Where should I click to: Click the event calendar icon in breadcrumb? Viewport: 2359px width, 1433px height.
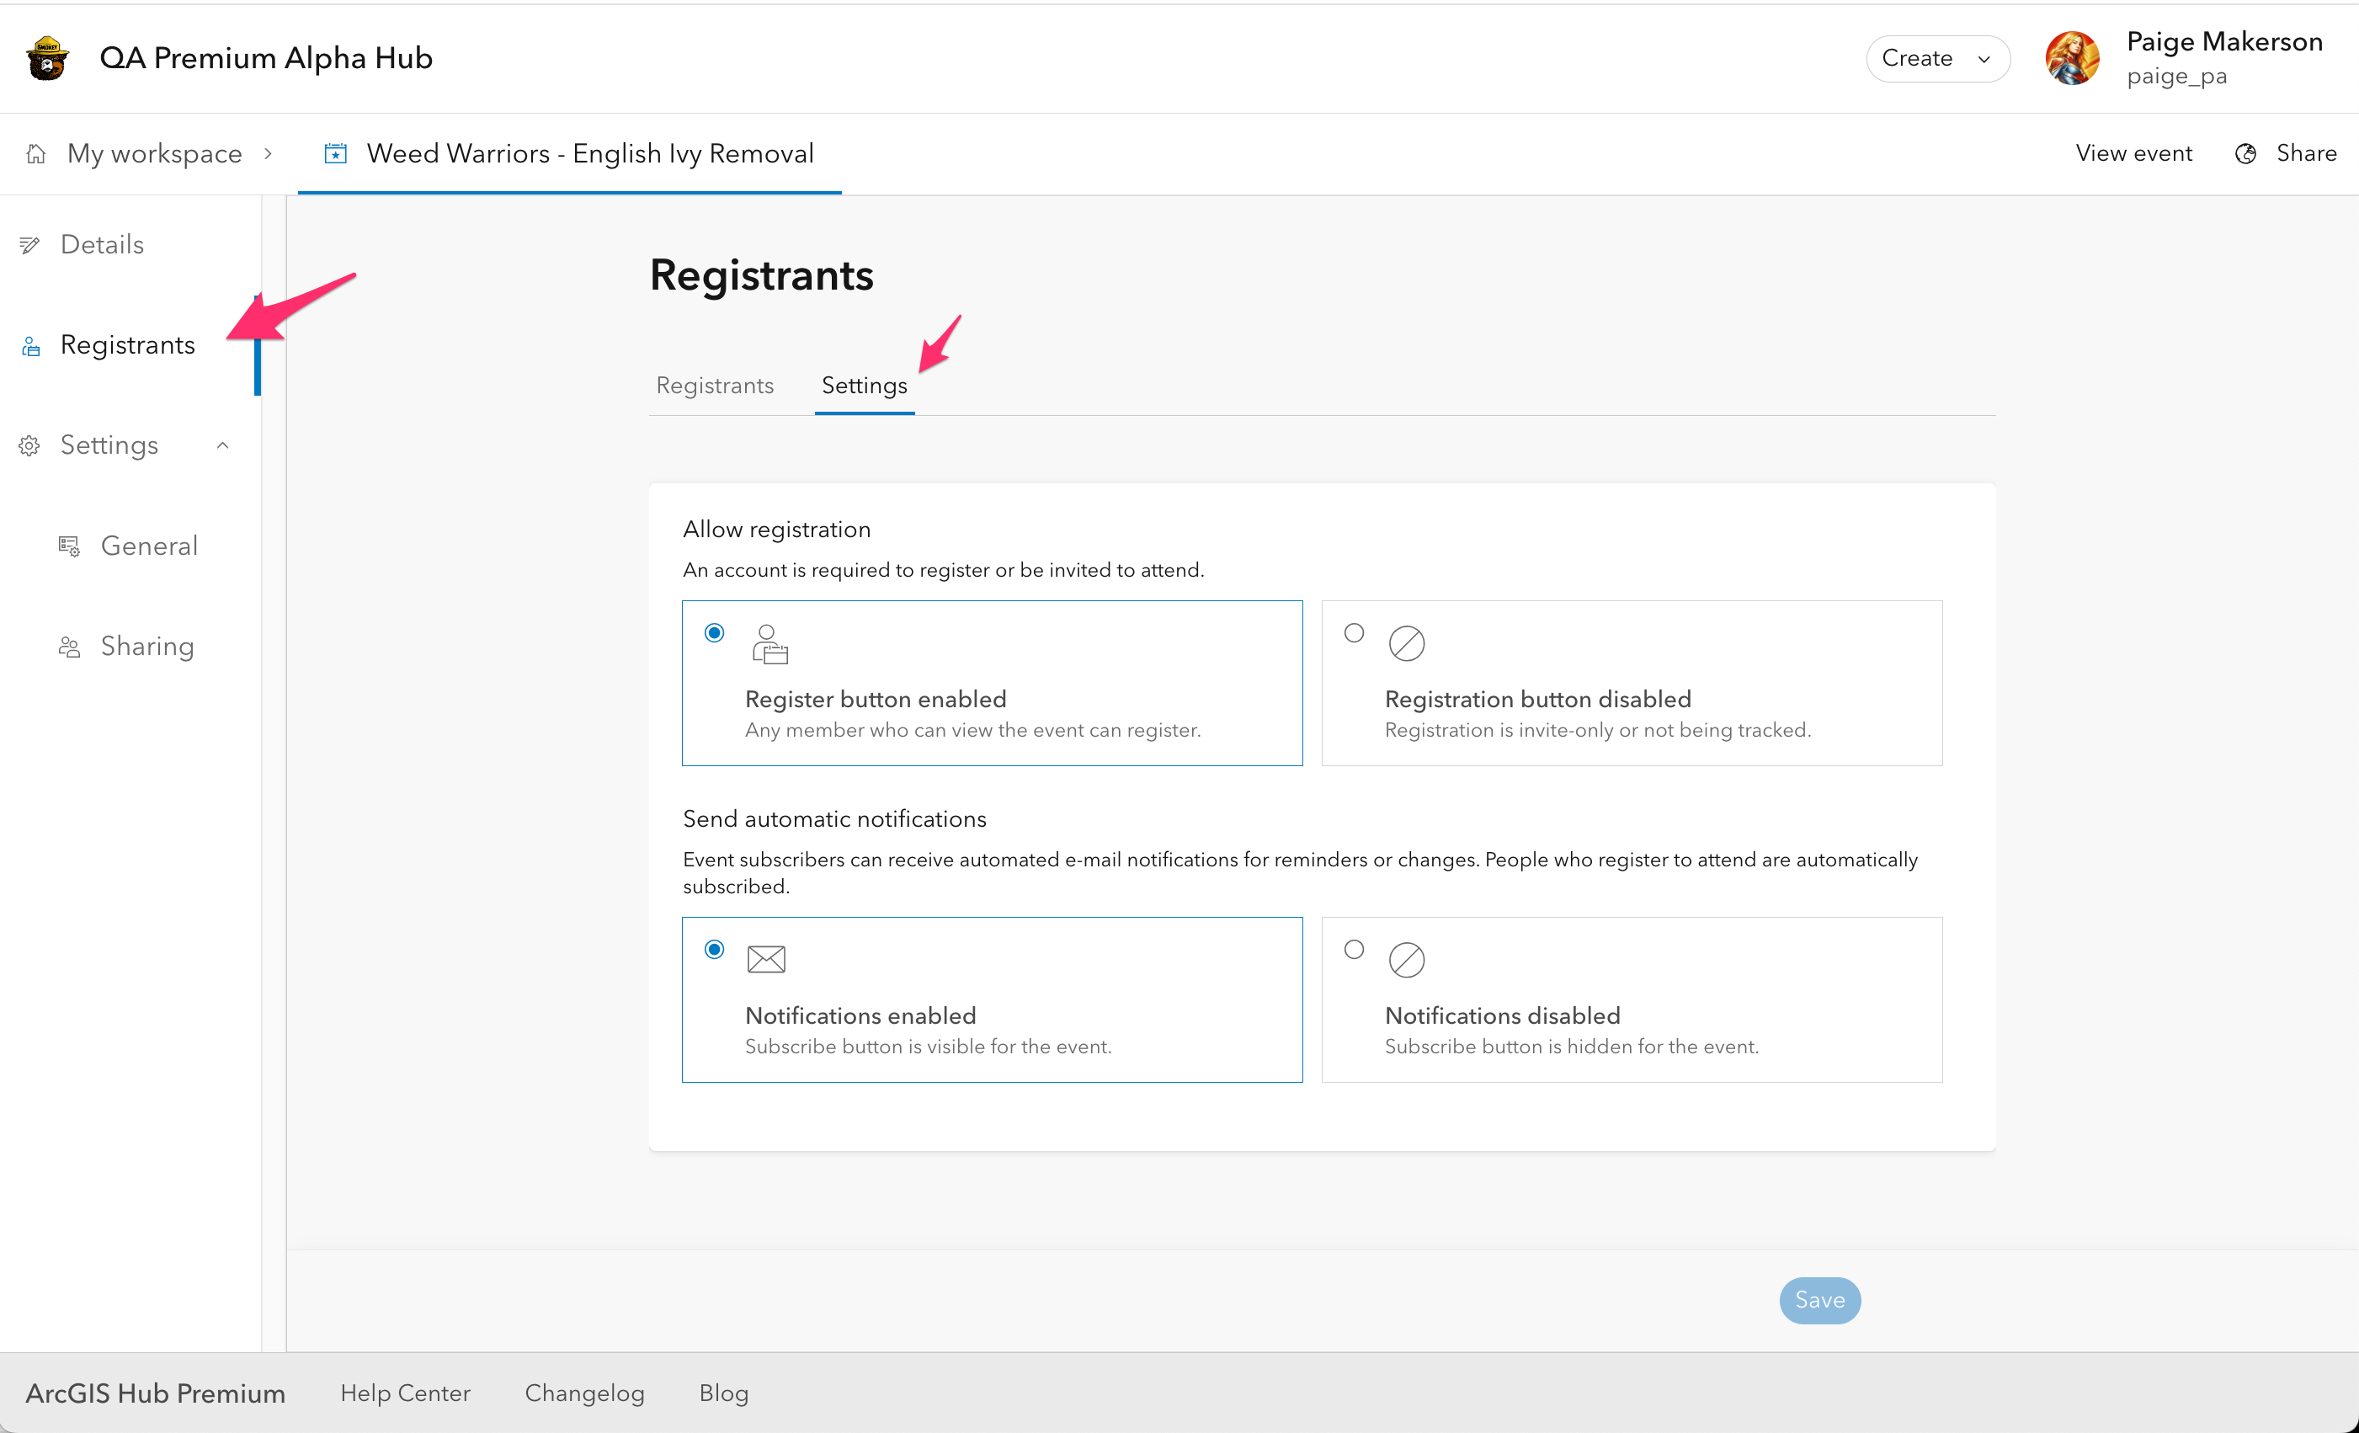coord(335,153)
